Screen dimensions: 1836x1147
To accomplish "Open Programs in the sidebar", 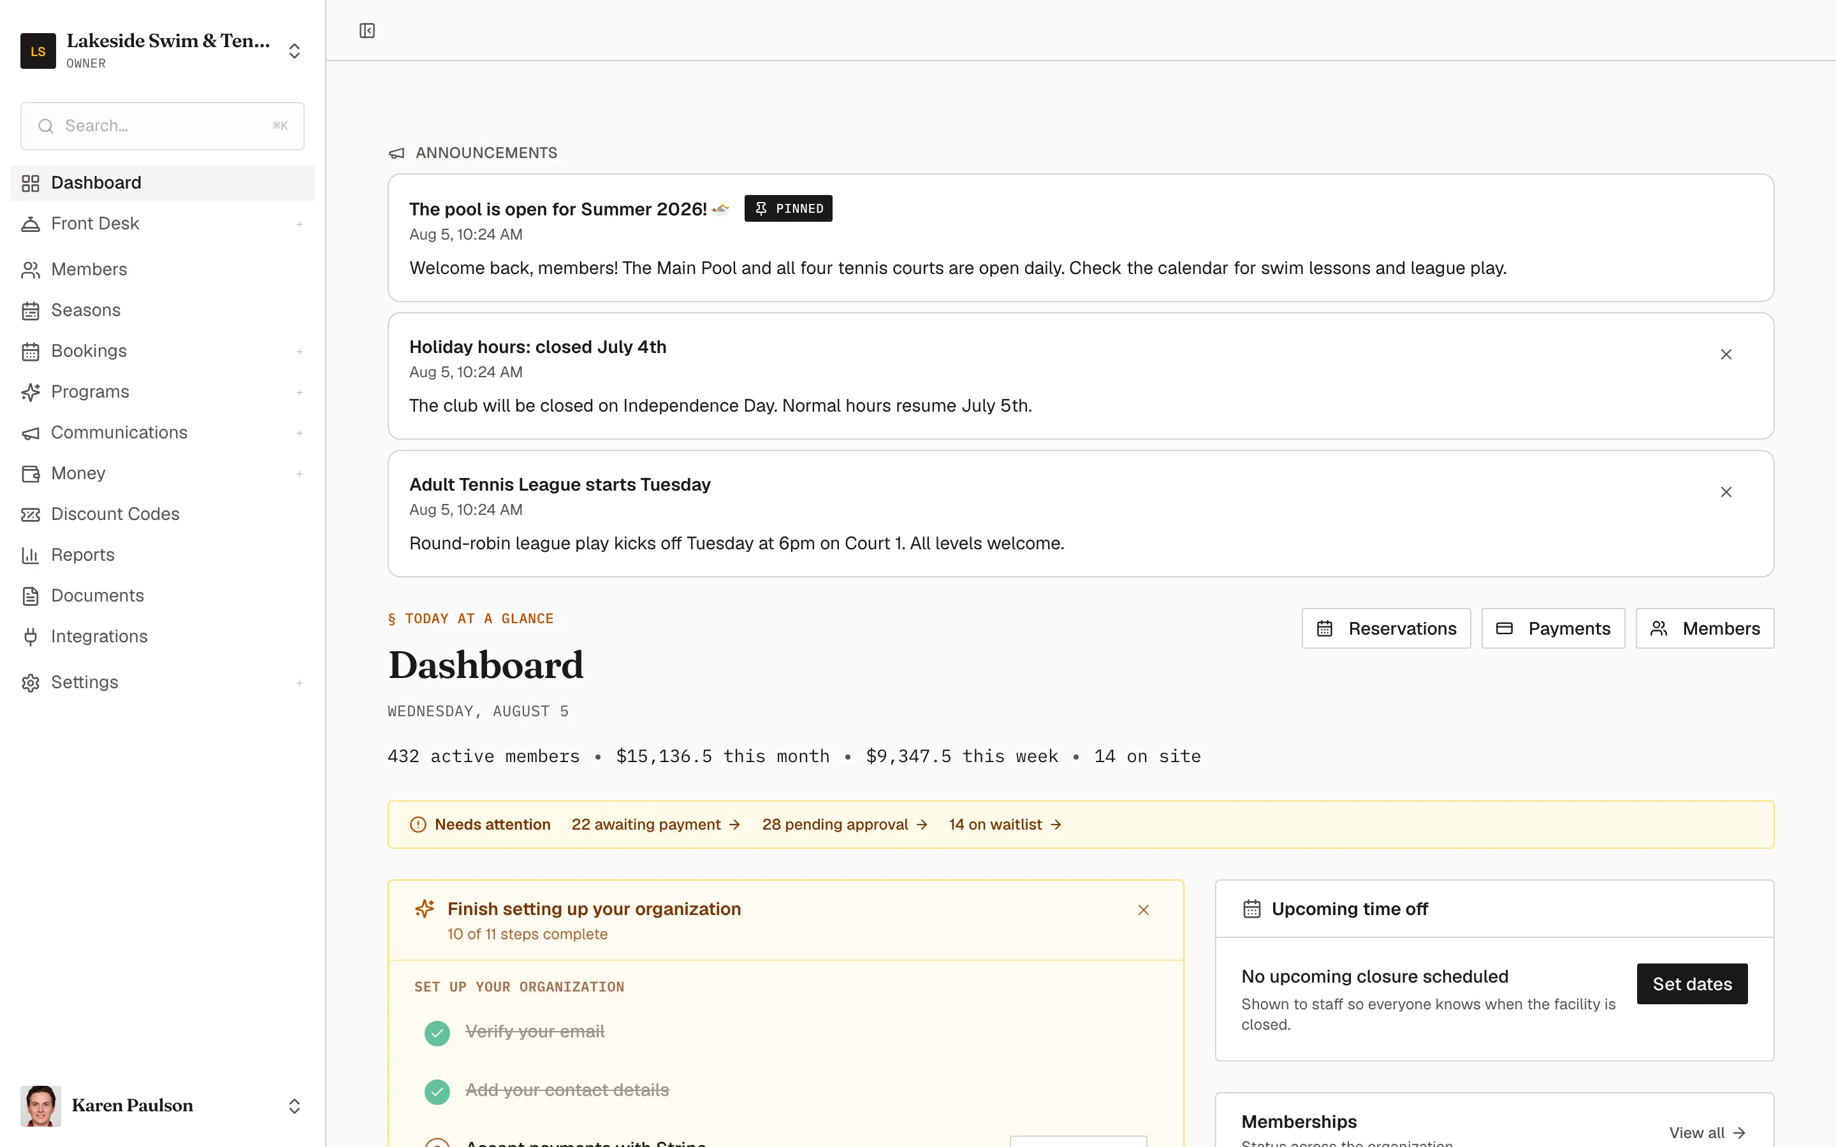I will (163, 392).
